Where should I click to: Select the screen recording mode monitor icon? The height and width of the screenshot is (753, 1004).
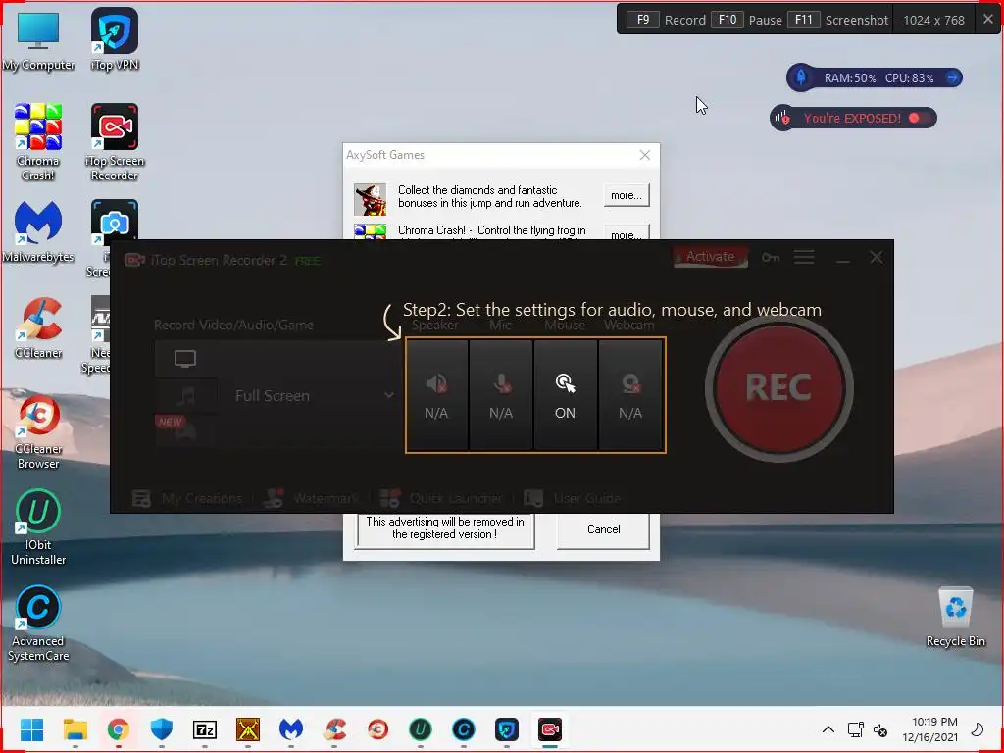pos(185,359)
